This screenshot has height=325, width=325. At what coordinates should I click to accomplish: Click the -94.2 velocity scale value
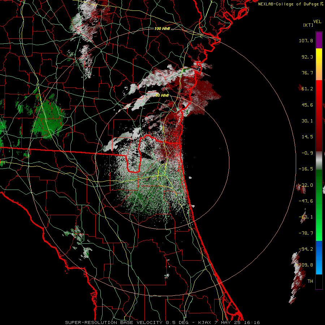pyautogui.click(x=306, y=249)
